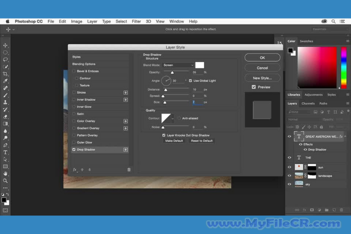This screenshot has width=351, height=234.
Task: Click OK in Layer Style dialog
Action: click(x=262, y=58)
